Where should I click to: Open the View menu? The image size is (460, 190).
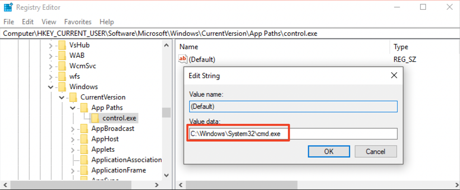pos(49,22)
